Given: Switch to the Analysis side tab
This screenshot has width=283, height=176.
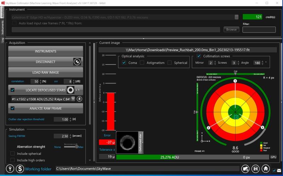Looking at the screenshot, I should (x=2, y=12).
